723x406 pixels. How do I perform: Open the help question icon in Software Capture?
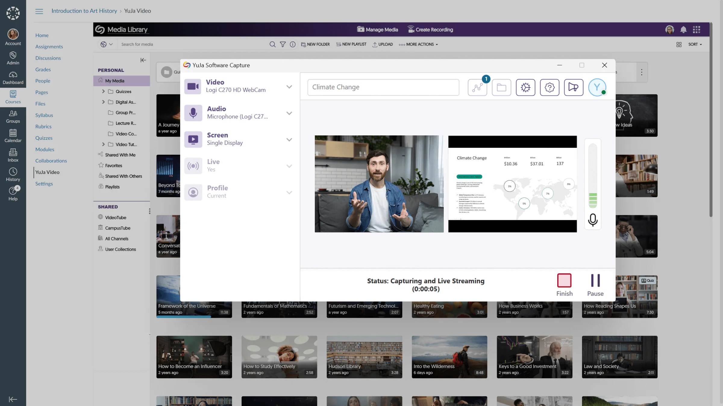(549, 87)
